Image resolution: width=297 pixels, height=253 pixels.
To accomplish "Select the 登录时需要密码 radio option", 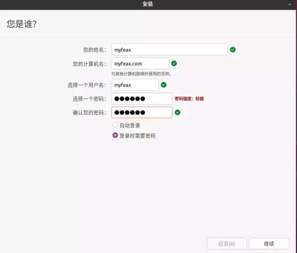I will coord(115,136).
